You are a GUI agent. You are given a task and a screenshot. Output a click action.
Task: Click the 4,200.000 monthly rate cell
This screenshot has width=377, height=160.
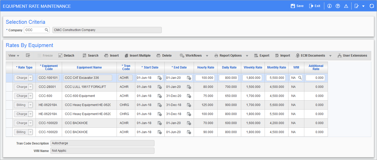coord(277,123)
